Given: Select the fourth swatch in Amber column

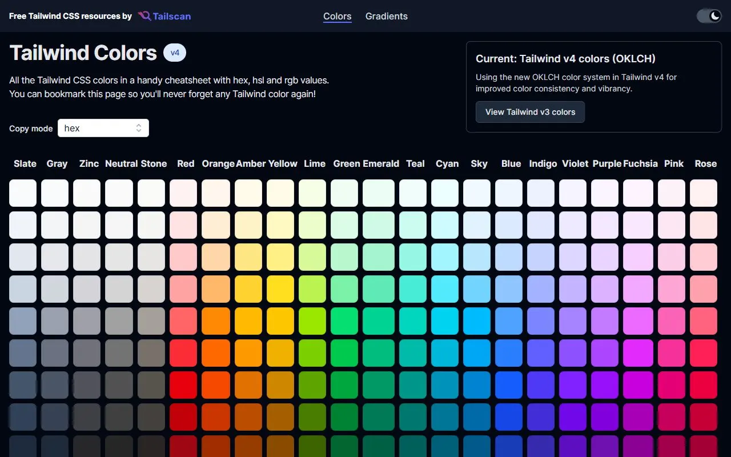Looking at the screenshot, I should coord(248,289).
